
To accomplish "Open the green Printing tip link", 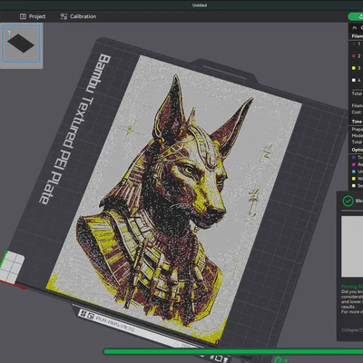I will (x=352, y=287).
